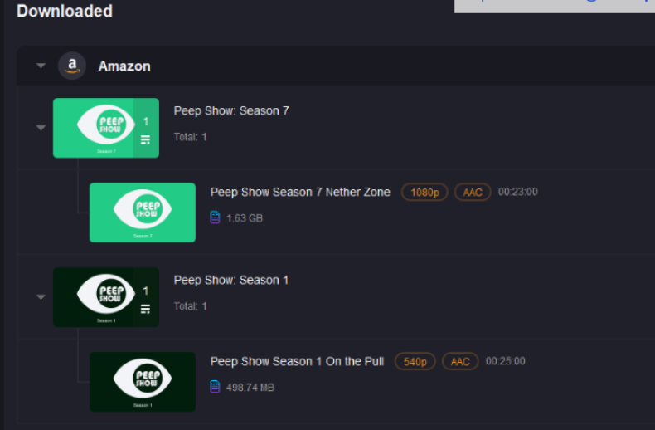Click the Nether Zone episode thumbnail
The image size is (655, 430).
[143, 213]
